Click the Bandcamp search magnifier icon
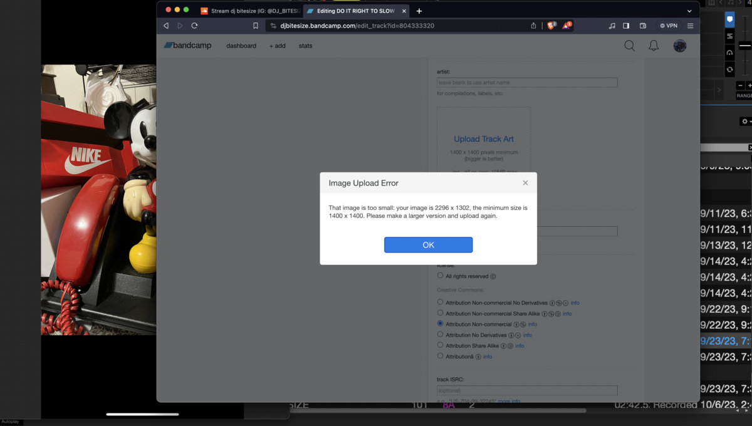This screenshot has height=426, width=752. pyautogui.click(x=629, y=46)
